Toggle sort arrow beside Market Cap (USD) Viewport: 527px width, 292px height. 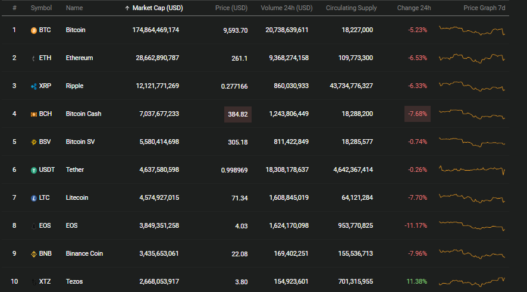127,8
